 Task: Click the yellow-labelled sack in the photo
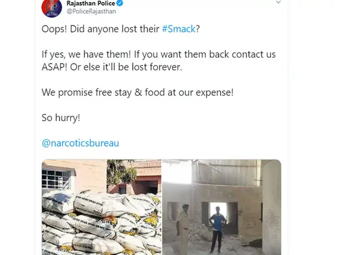(x=151, y=220)
